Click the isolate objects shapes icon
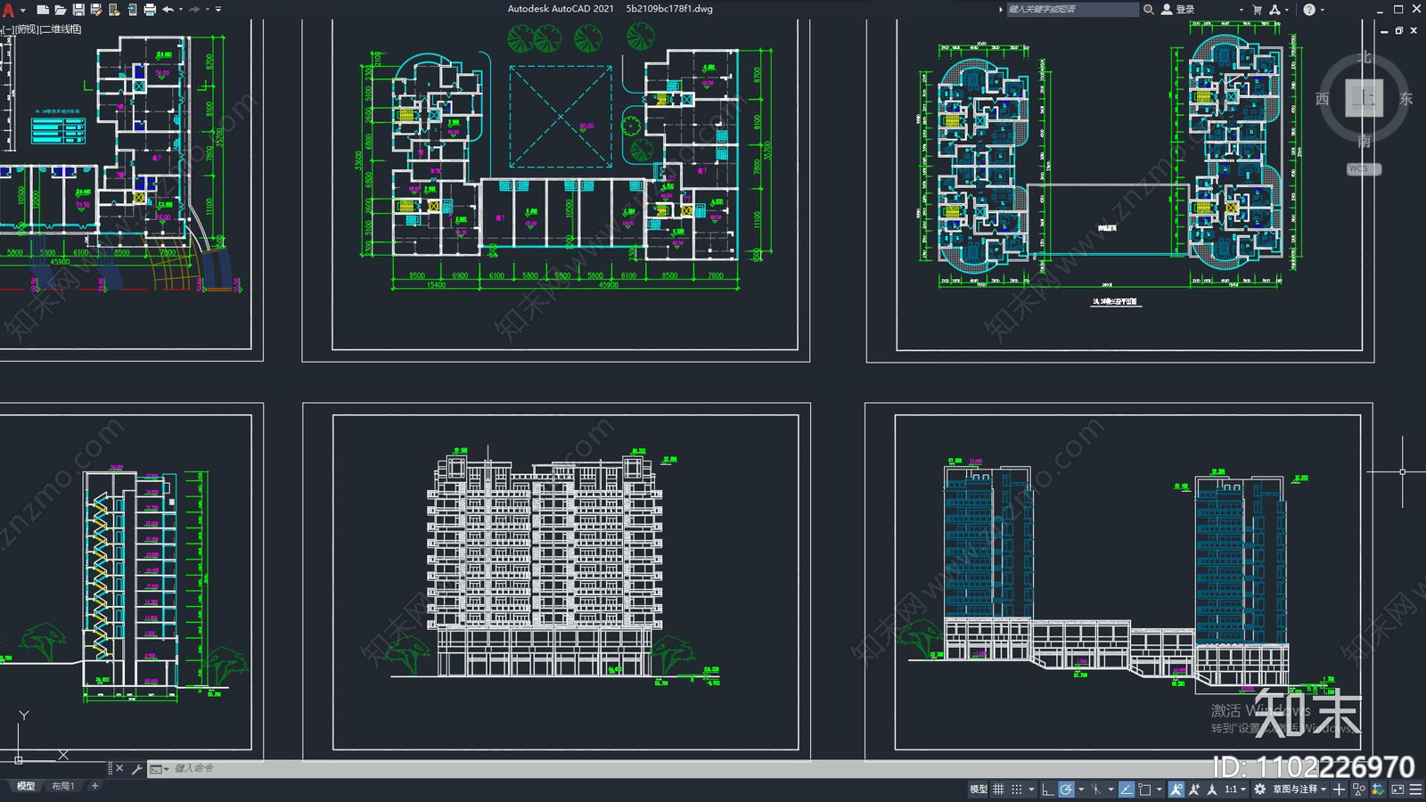The image size is (1426, 802). pos(1359,790)
